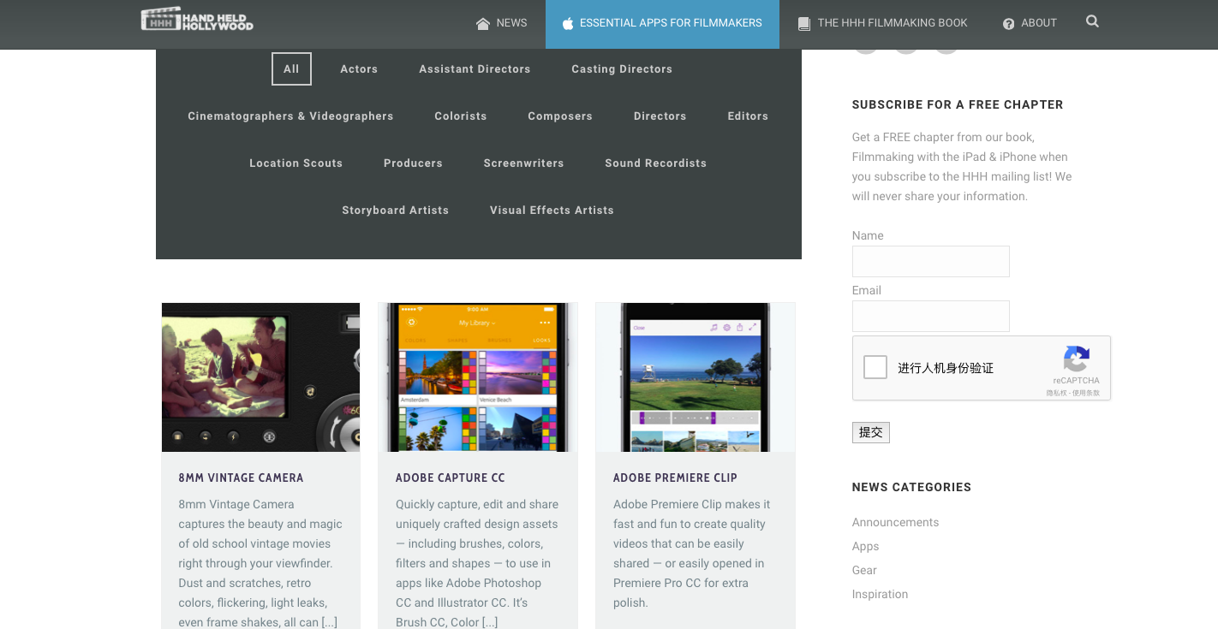Viewport: 1218px width, 629px height.
Task: Filter apps by Location Scouts
Action: point(296,163)
